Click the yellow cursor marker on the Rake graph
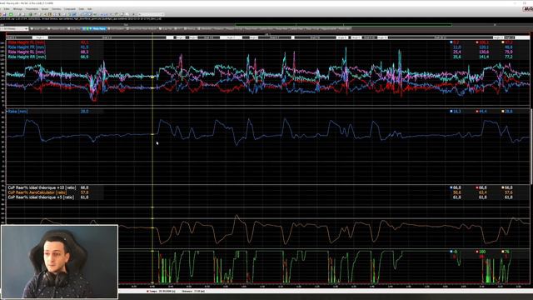Viewport: 533px width, 300px height. [x=152, y=134]
